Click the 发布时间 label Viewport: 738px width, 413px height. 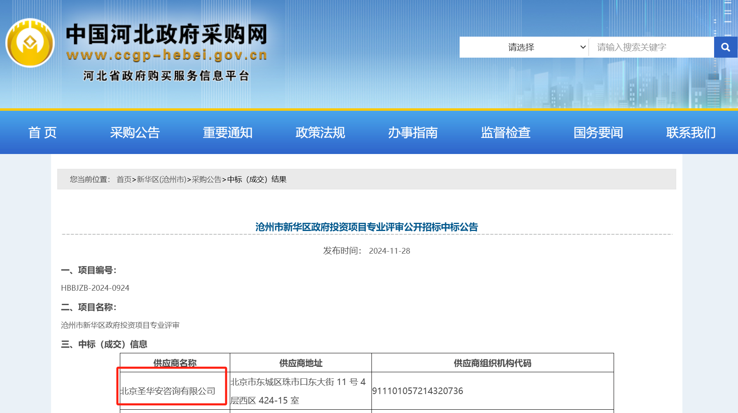pos(342,251)
